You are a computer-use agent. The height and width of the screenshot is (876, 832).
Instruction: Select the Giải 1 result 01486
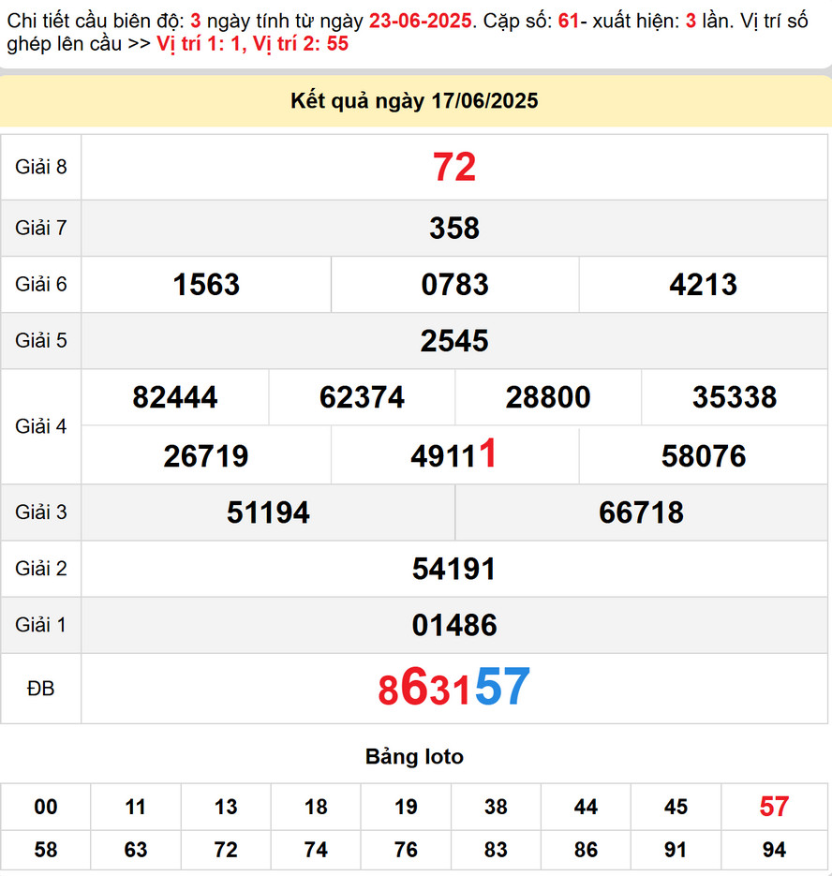(x=454, y=625)
